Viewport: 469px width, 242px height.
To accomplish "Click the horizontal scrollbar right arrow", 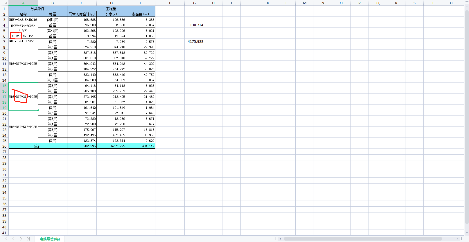I will (x=457, y=239).
